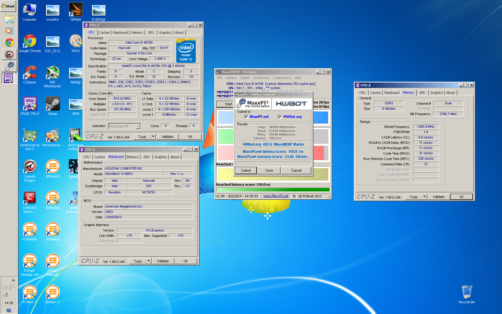The image size is (502, 314).
Task: Launch the 3DMark05 desktop shortcut
Action: 53,200
